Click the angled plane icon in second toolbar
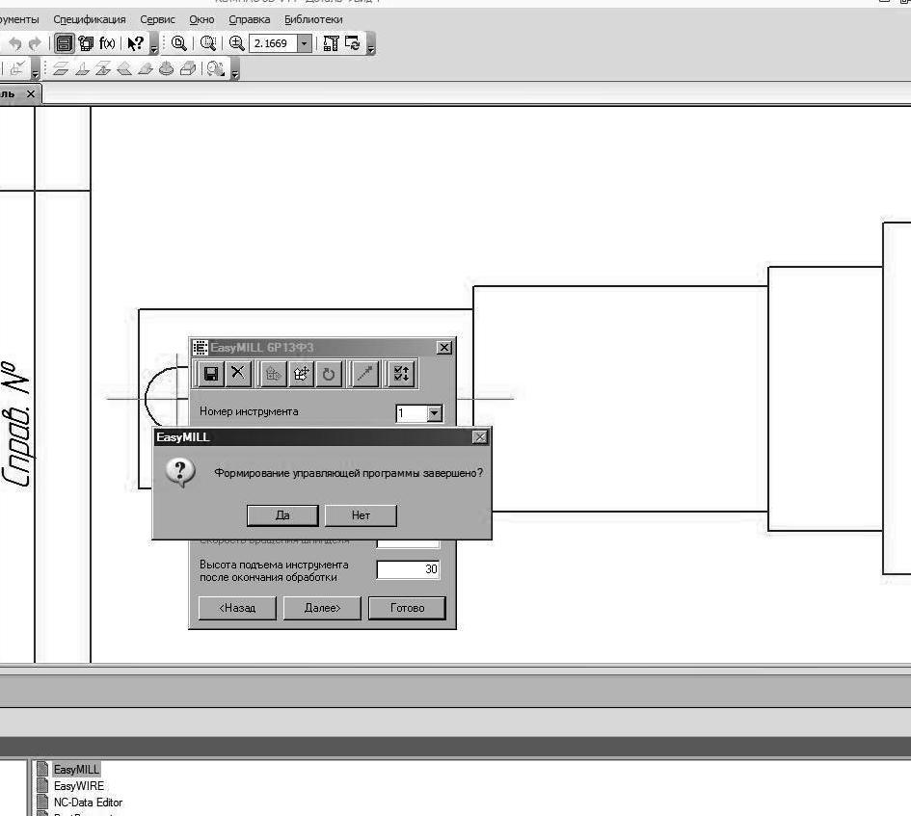Screen dimensions: 911x816 click(124, 69)
